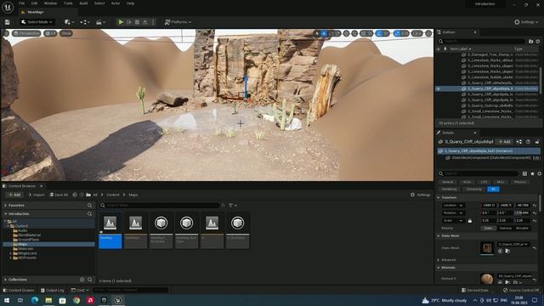The image size is (544, 306).
Task: Open the Edit menu
Action: 34,3
